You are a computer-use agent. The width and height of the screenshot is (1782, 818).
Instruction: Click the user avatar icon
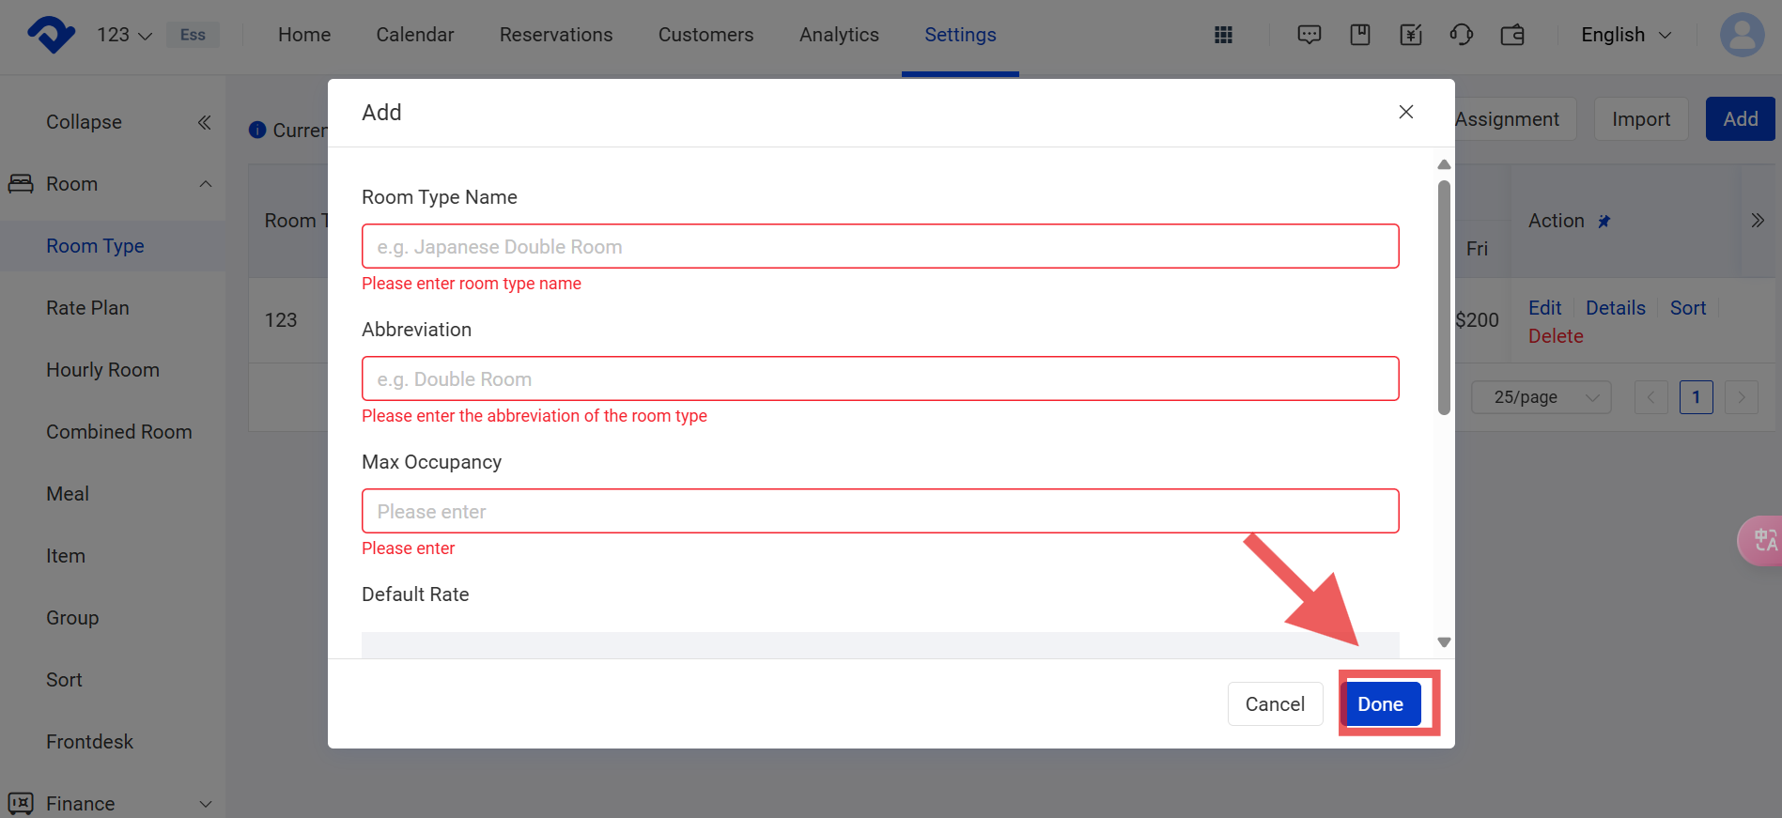1742,35
